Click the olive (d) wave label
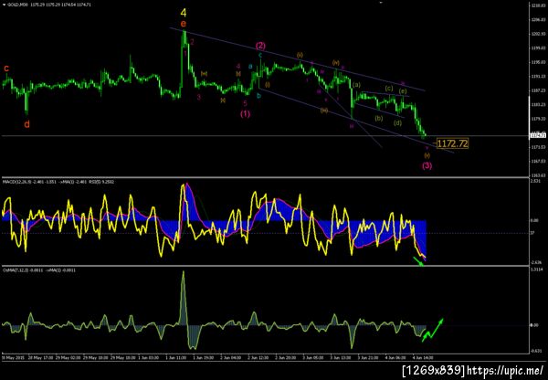Image resolution: width=548 pixels, height=380 pixels. click(397, 122)
